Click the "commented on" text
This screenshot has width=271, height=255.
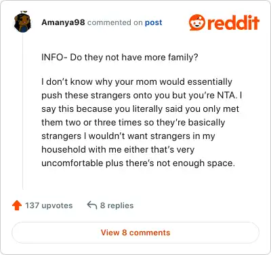point(115,22)
